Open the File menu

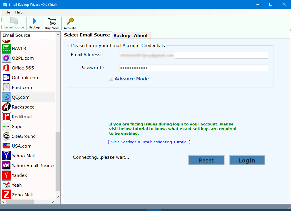coord(7,12)
